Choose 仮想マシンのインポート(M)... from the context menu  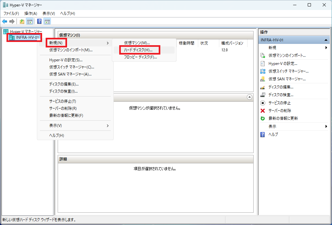75,50
